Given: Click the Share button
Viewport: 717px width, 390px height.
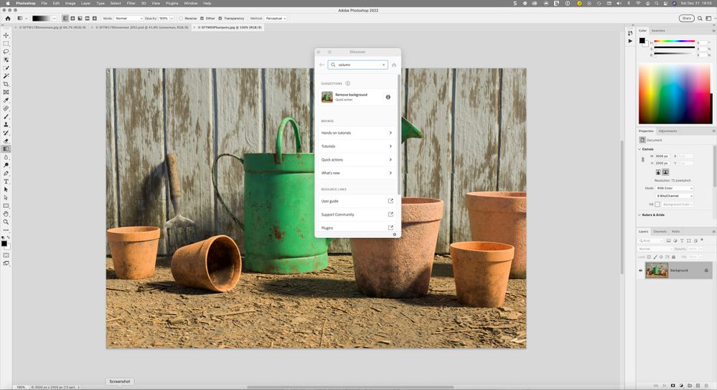Looking at the screenshot, I should [687, 18].
